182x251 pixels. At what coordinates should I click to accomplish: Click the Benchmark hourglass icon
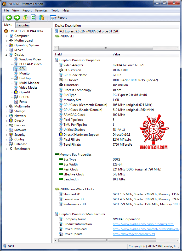point(11,149)
